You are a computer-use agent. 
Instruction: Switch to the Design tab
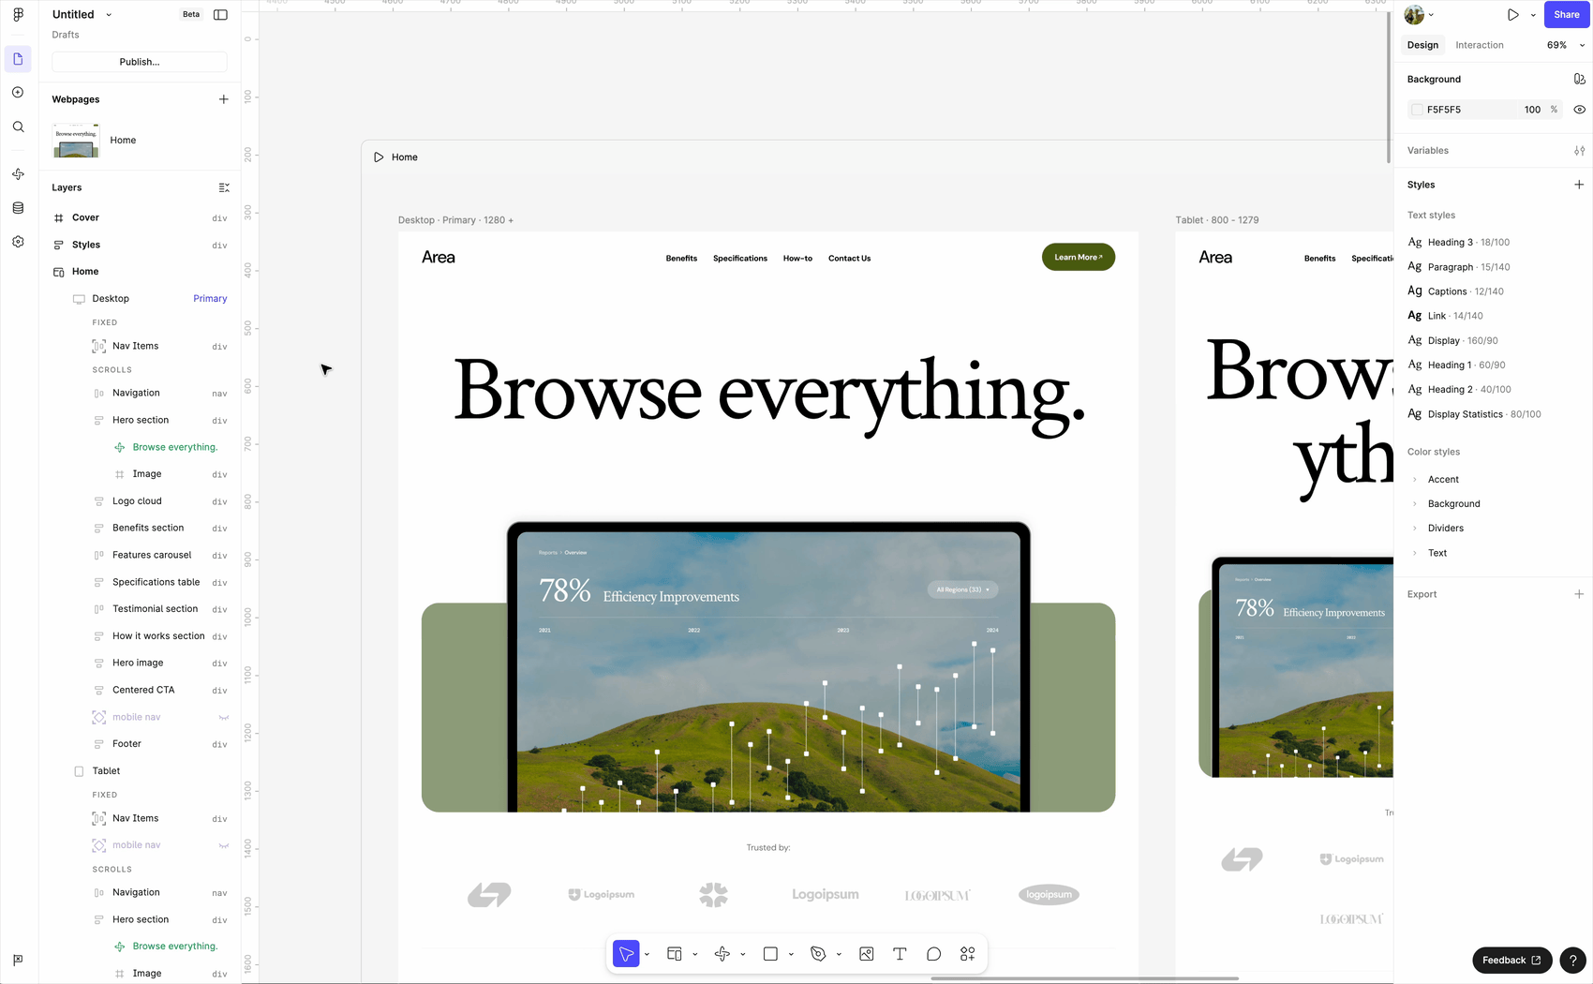(x=1422, y=45)
